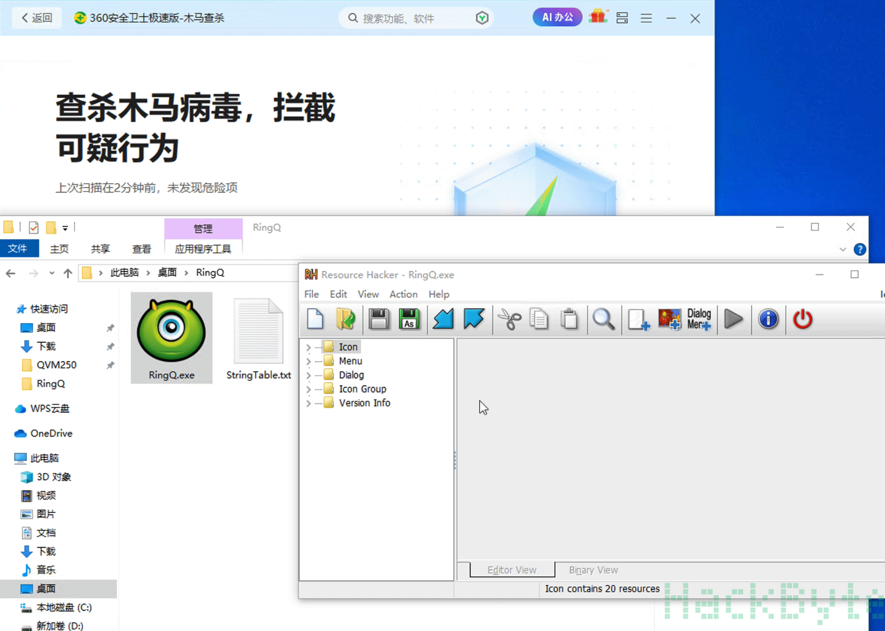
Task: Click the red power exit icon
Action: [x=803, y=319]
